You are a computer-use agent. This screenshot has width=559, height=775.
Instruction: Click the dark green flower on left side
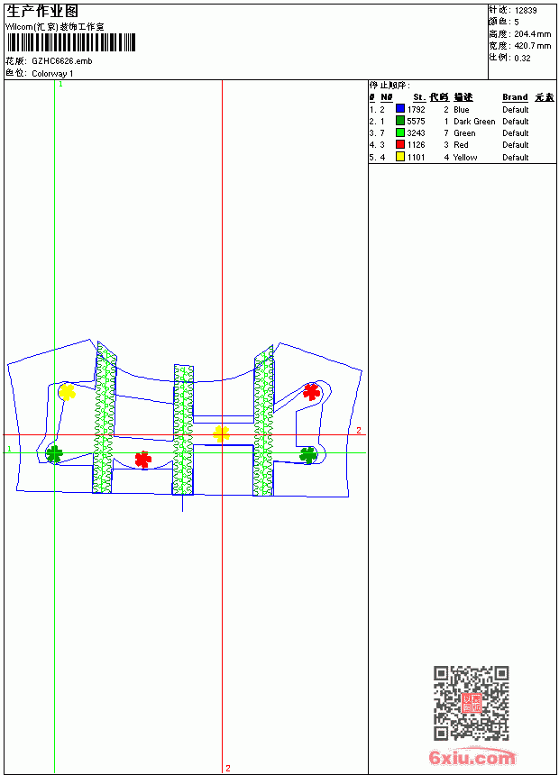click(54, 453)
